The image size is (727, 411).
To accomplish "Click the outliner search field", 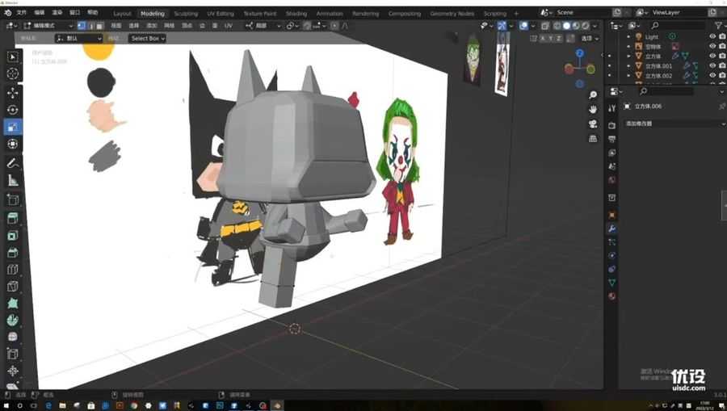I will tap(678, 26).
